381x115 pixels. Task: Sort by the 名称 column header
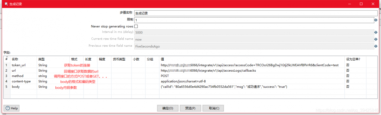(24, 59)
